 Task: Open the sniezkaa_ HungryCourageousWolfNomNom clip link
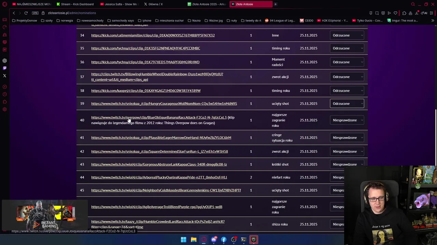[x=164, y=103]
